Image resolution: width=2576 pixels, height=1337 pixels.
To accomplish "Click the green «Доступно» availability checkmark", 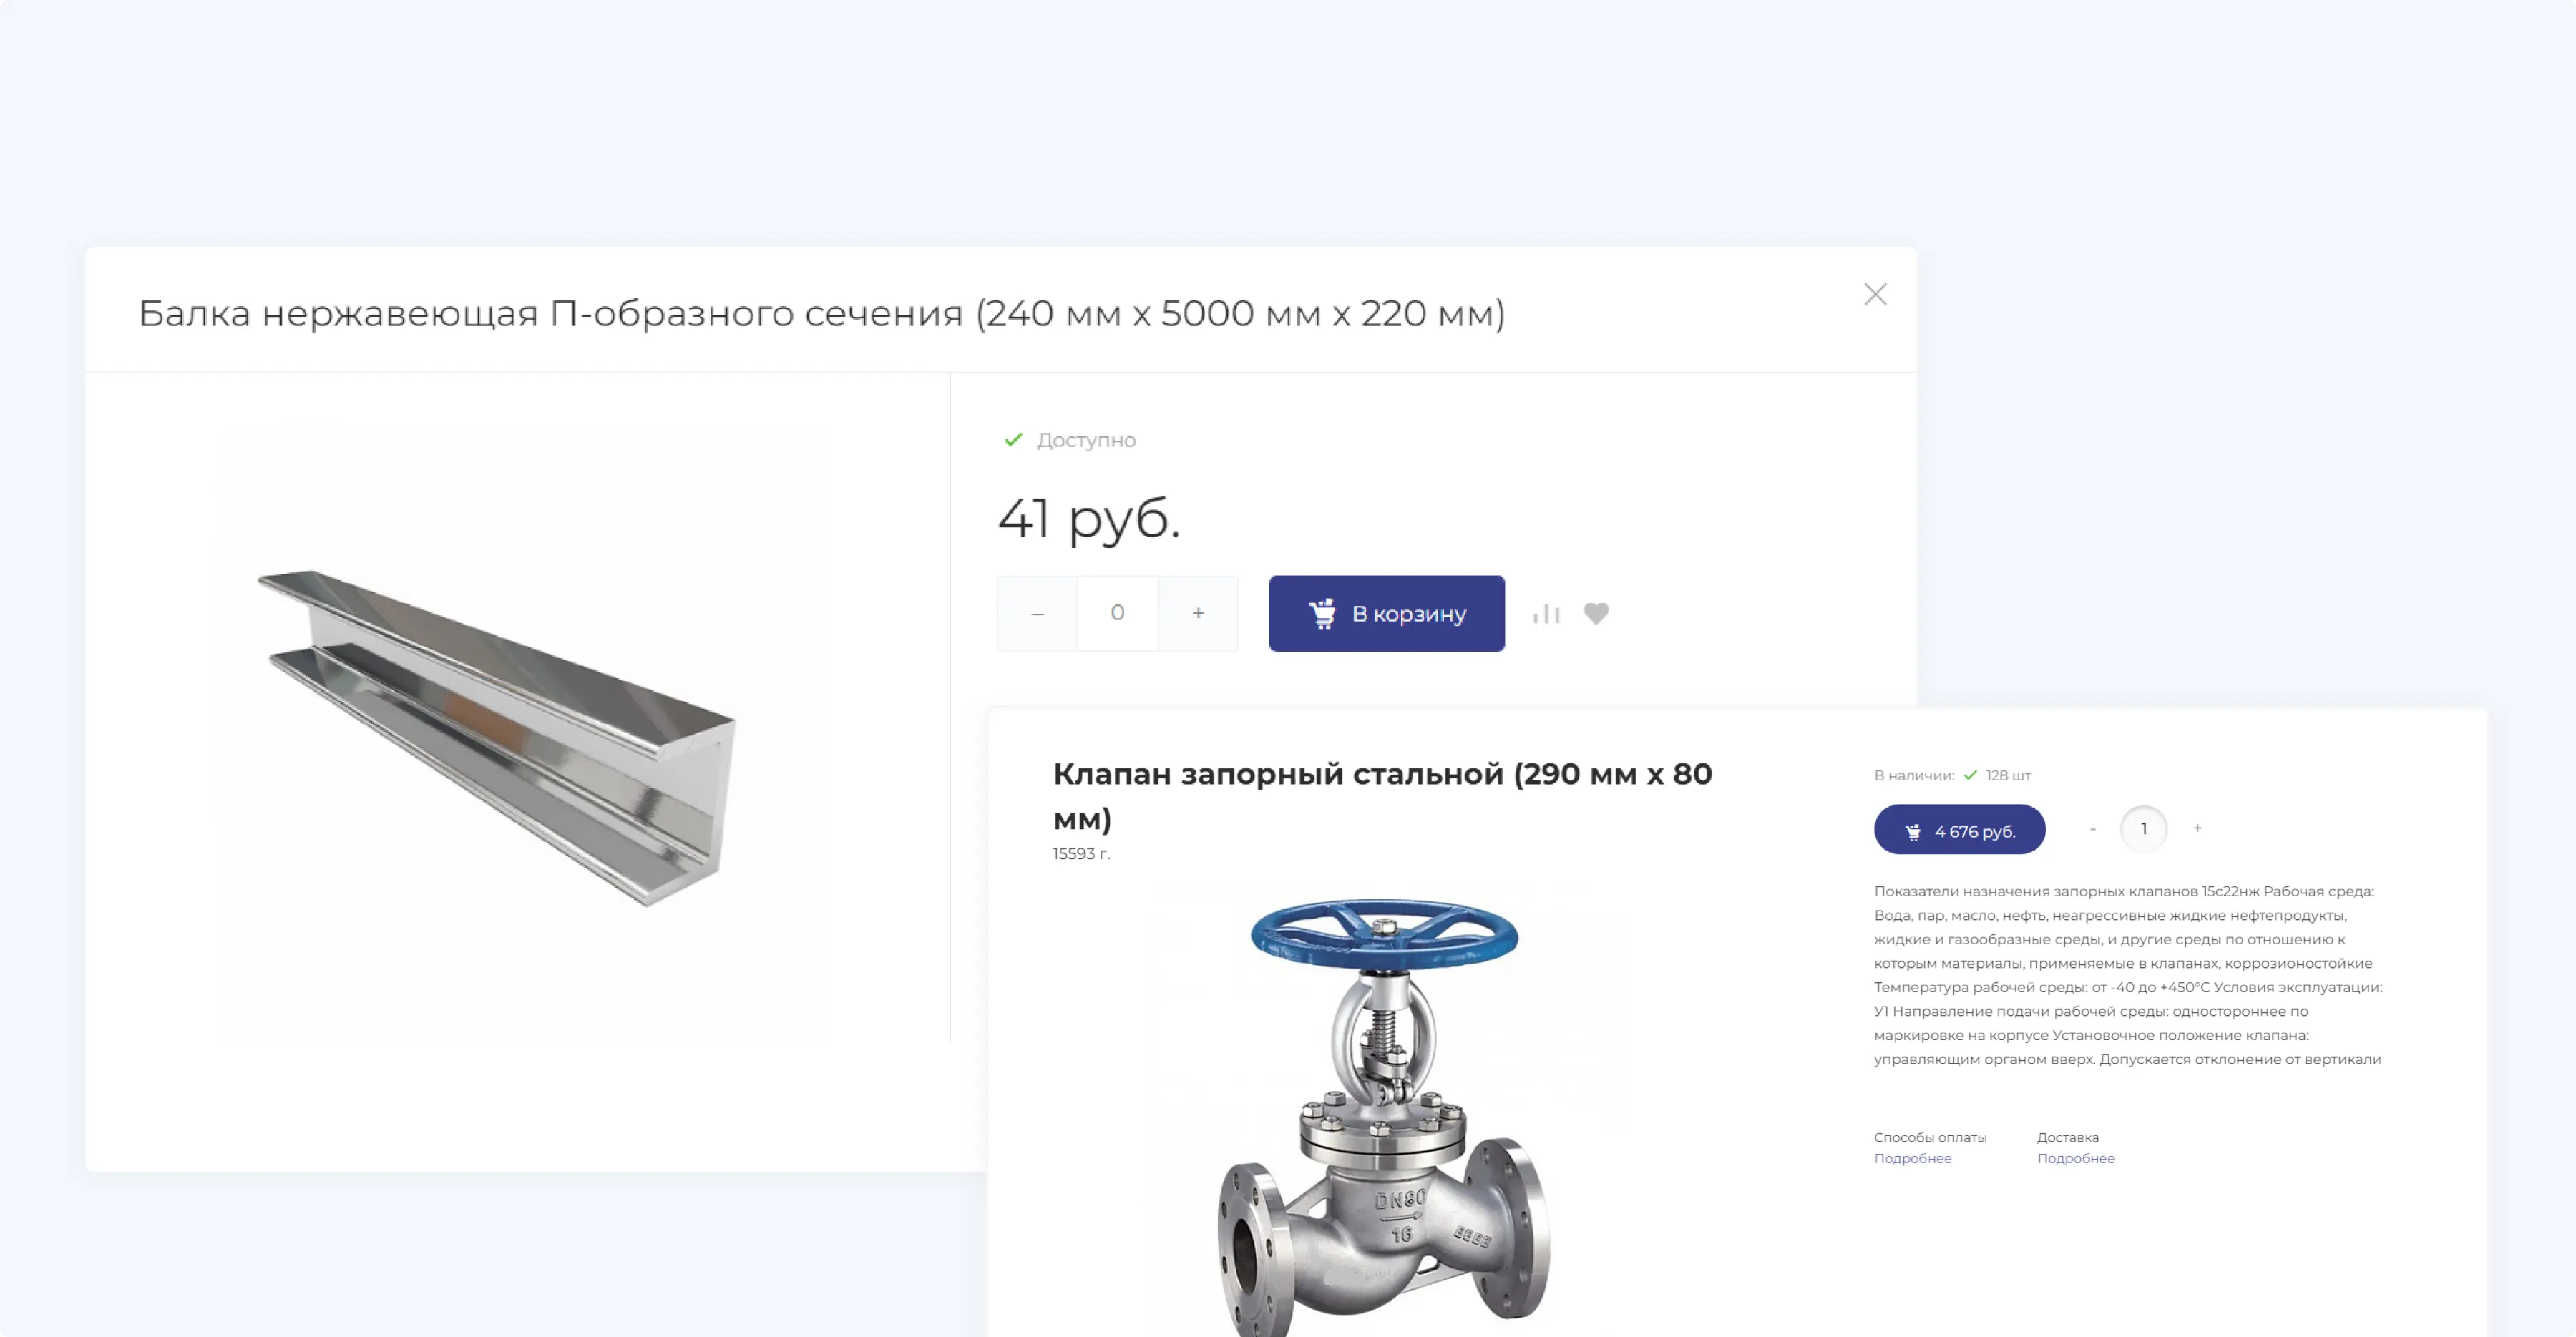I will [x=1013, y=440].
